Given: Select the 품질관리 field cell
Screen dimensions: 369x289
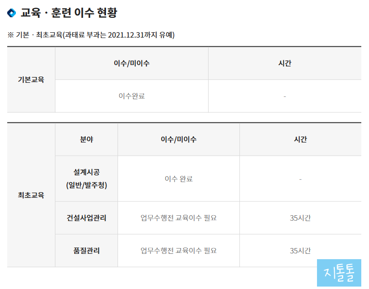Looking at the screenshot, I should (x=86, y=250).
